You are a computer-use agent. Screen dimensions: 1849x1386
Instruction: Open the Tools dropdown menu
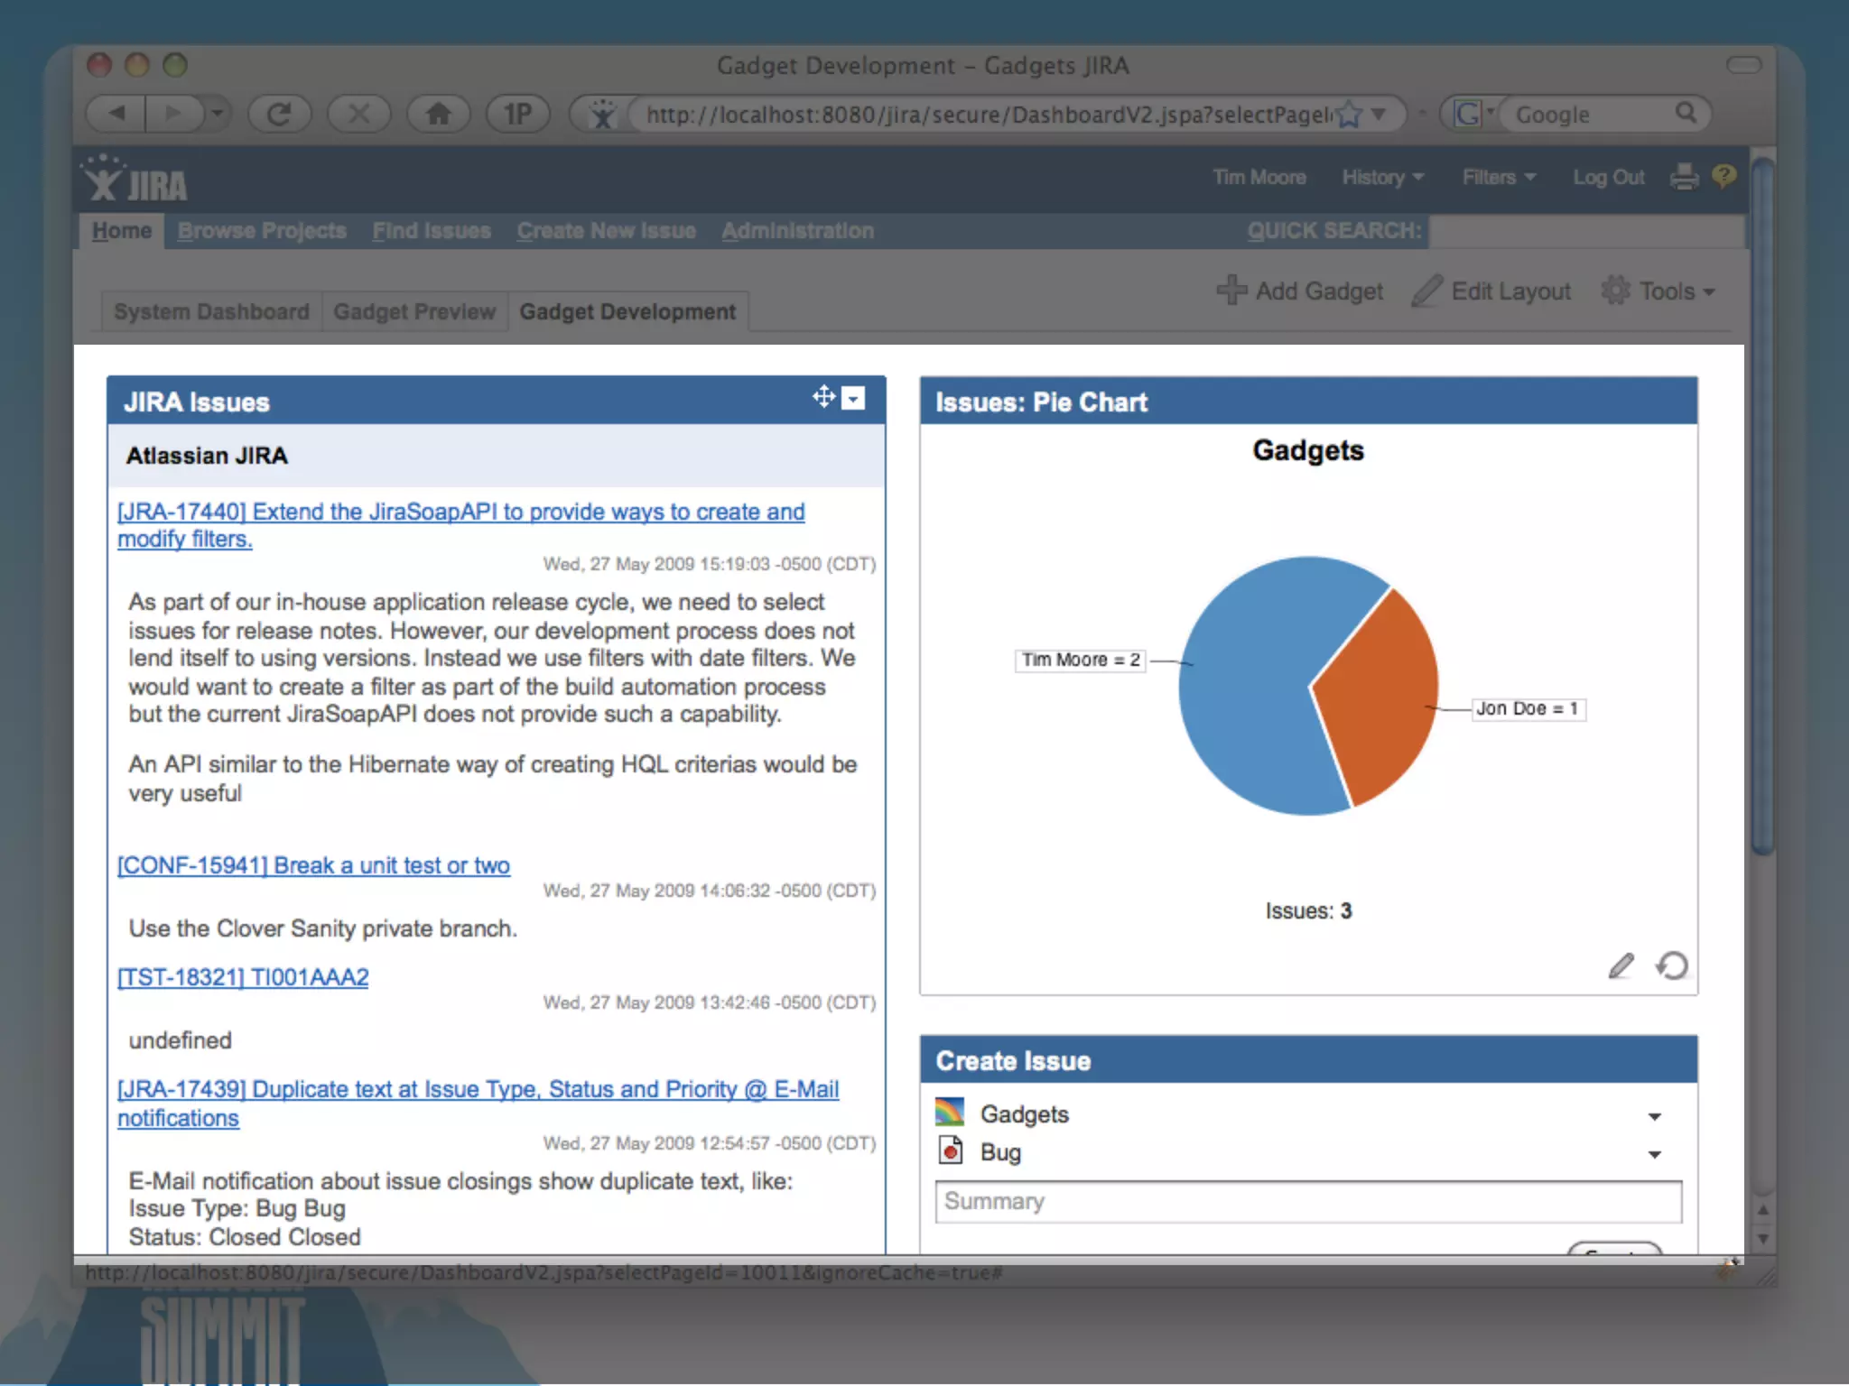click(x=1658, y=291)
